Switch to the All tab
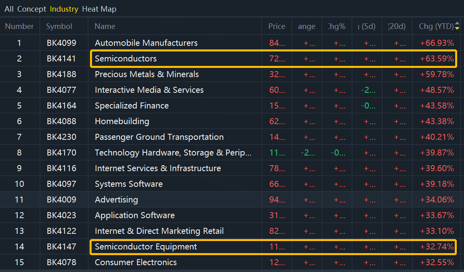Image resolution: width=464 pixels, height=272 pixels. coord(9,9)
